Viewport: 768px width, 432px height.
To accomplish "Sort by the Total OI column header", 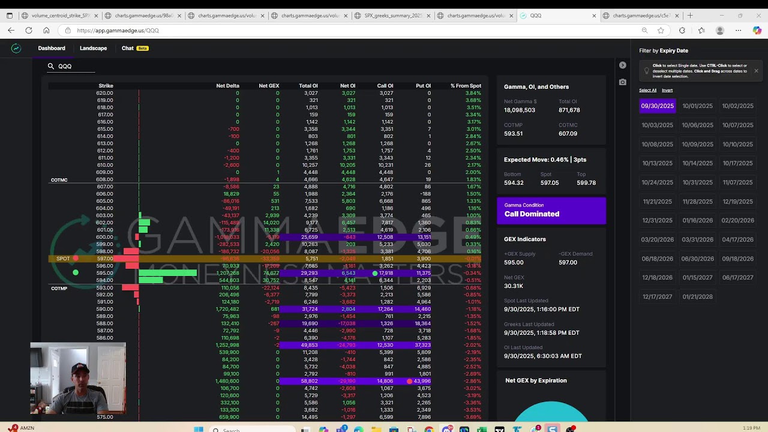I will click(x=308, y=86).
